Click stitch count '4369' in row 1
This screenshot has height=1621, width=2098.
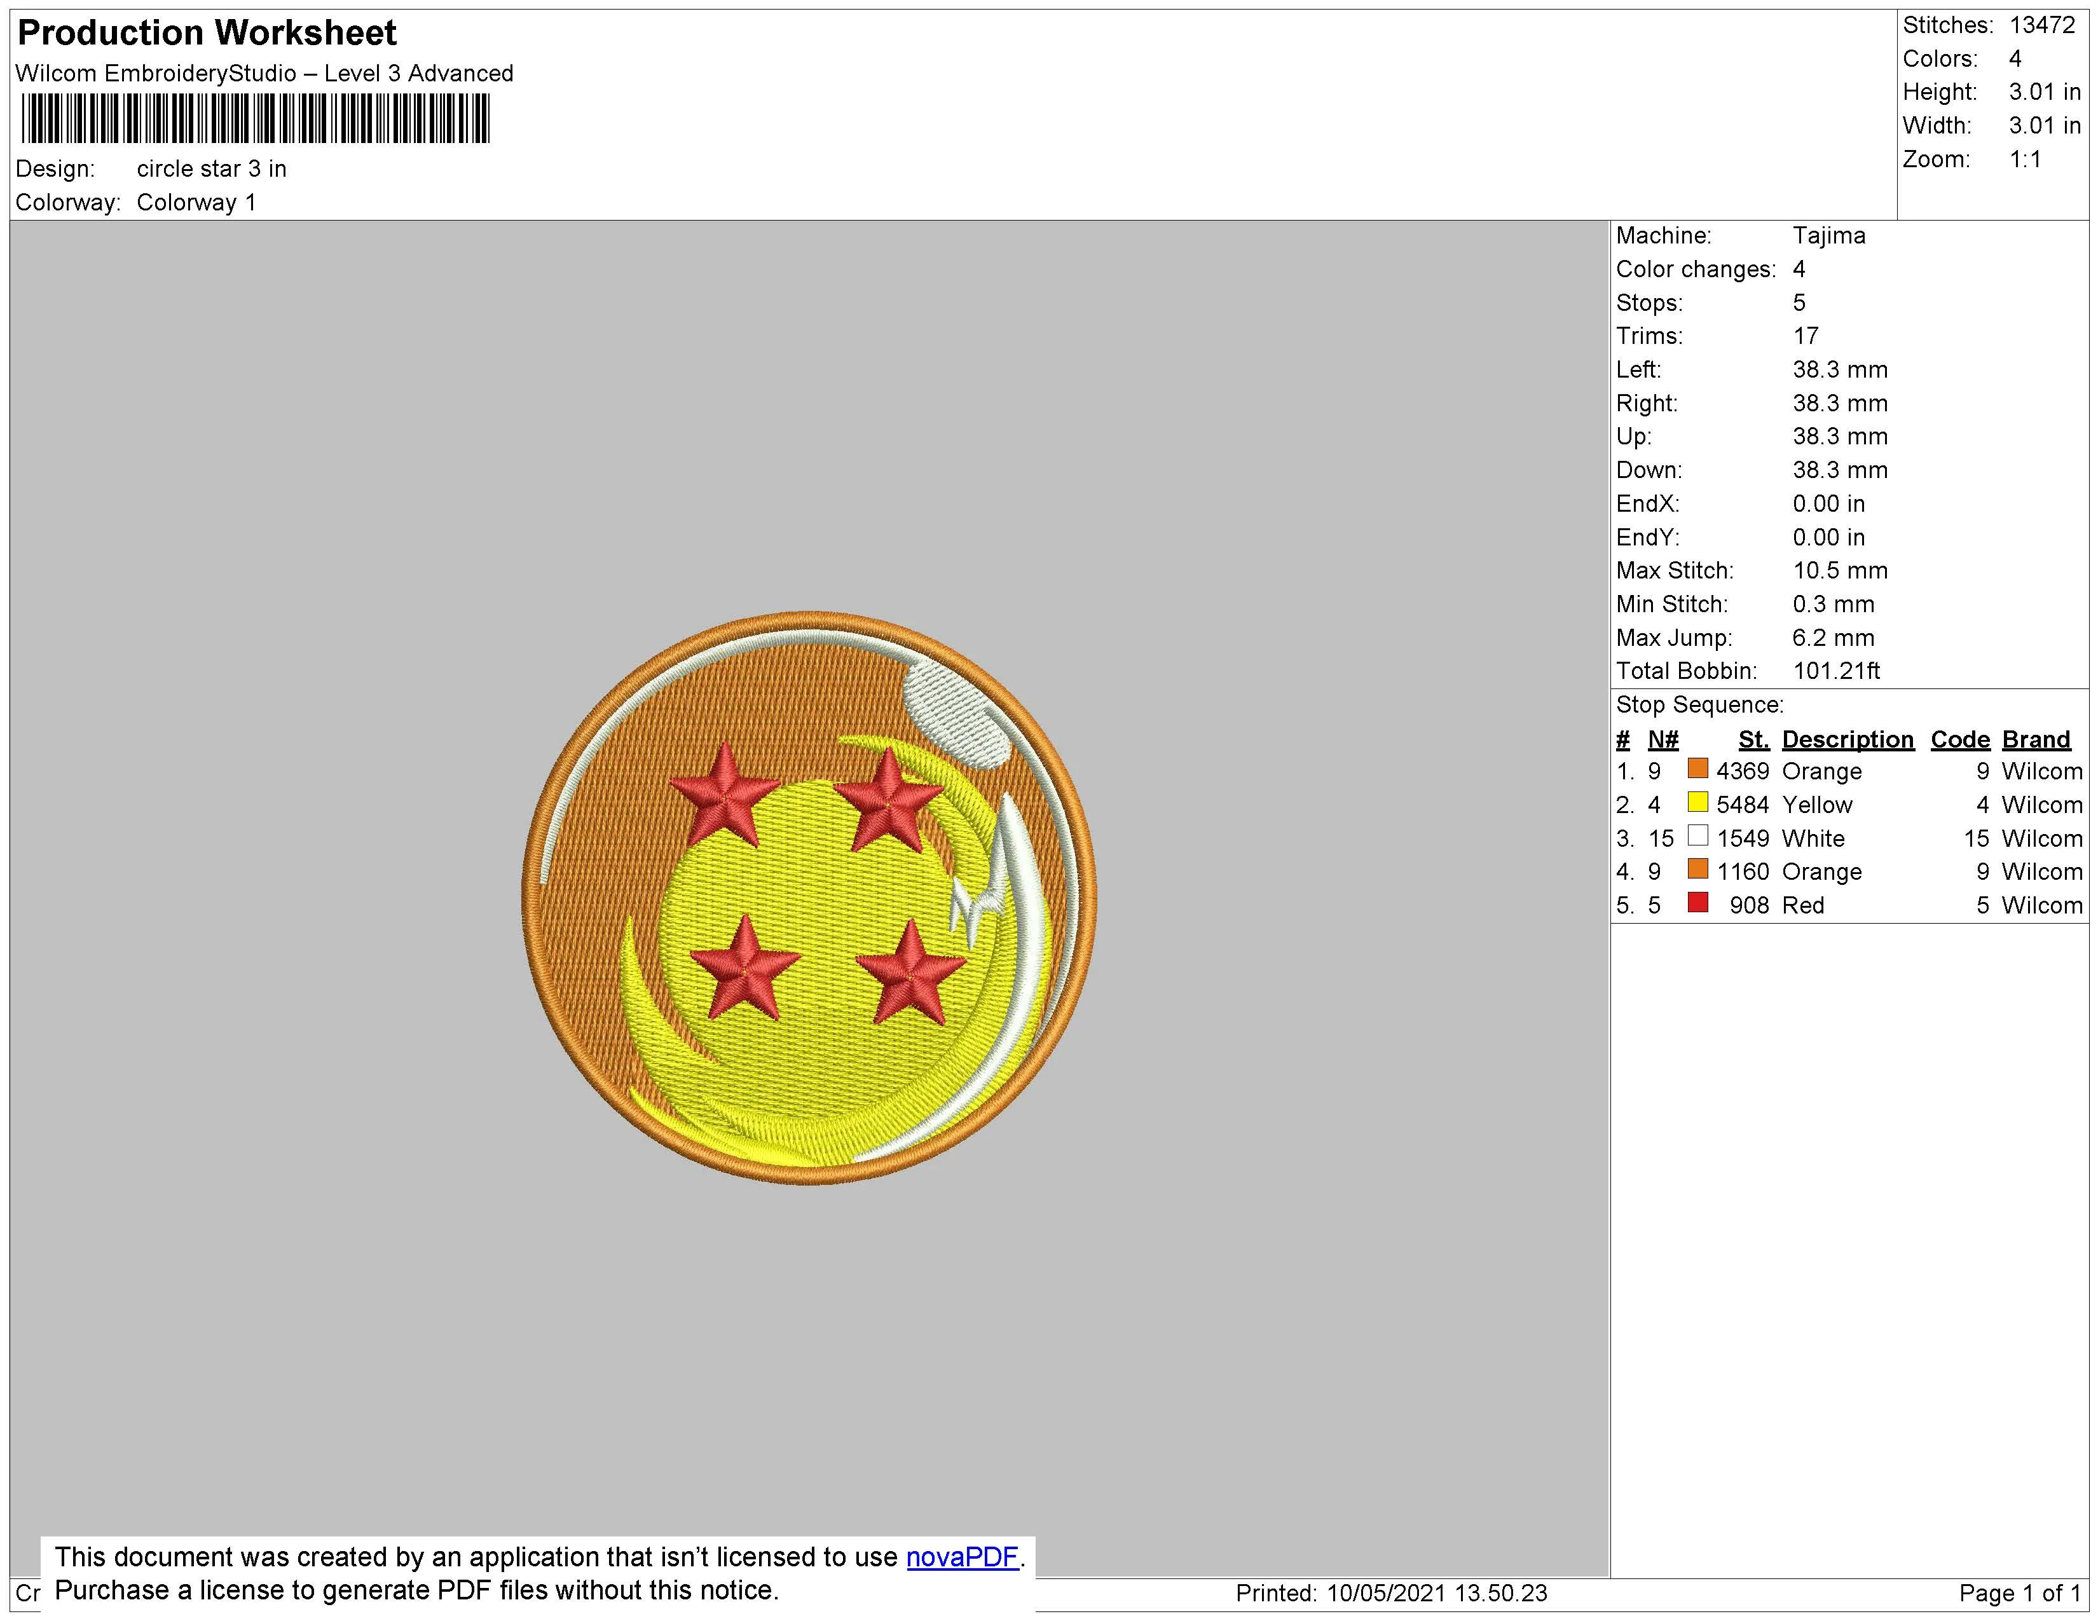tap(1743, 771)
